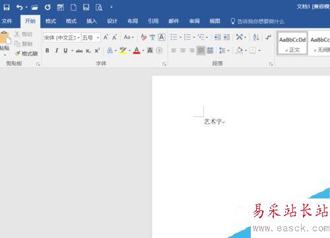Switch to the References (引用) tab
Viewport: 330px width, 238px height.
[153, 21]
